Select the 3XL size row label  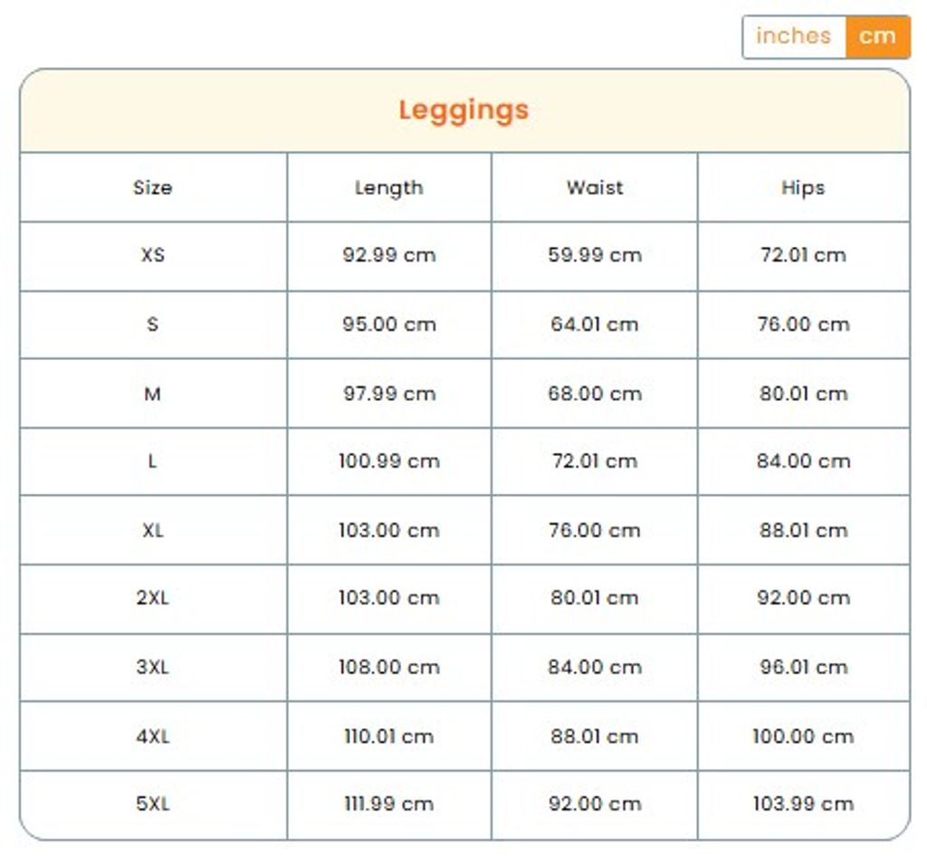153,668
